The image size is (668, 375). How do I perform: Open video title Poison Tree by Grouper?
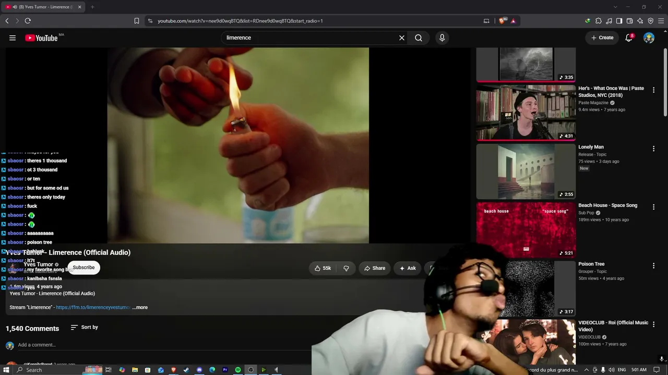click(591, 264)
